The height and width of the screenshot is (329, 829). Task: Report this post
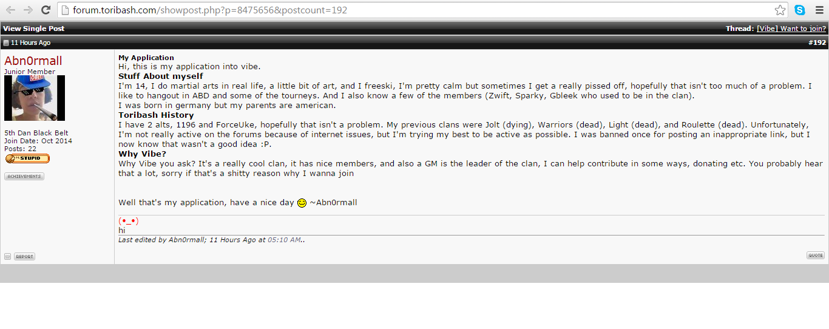pos(24,257)
